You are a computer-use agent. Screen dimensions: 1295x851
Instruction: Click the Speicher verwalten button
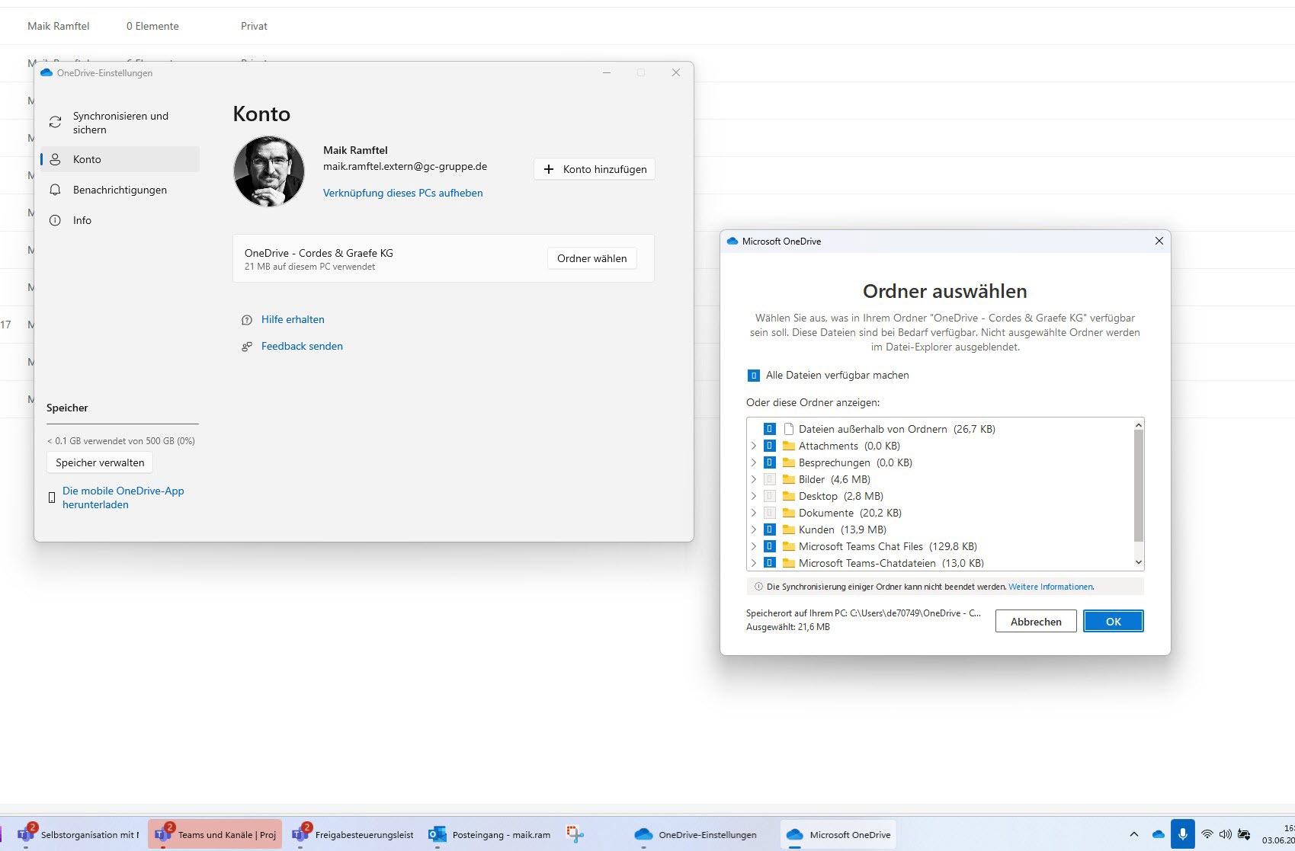100,462
